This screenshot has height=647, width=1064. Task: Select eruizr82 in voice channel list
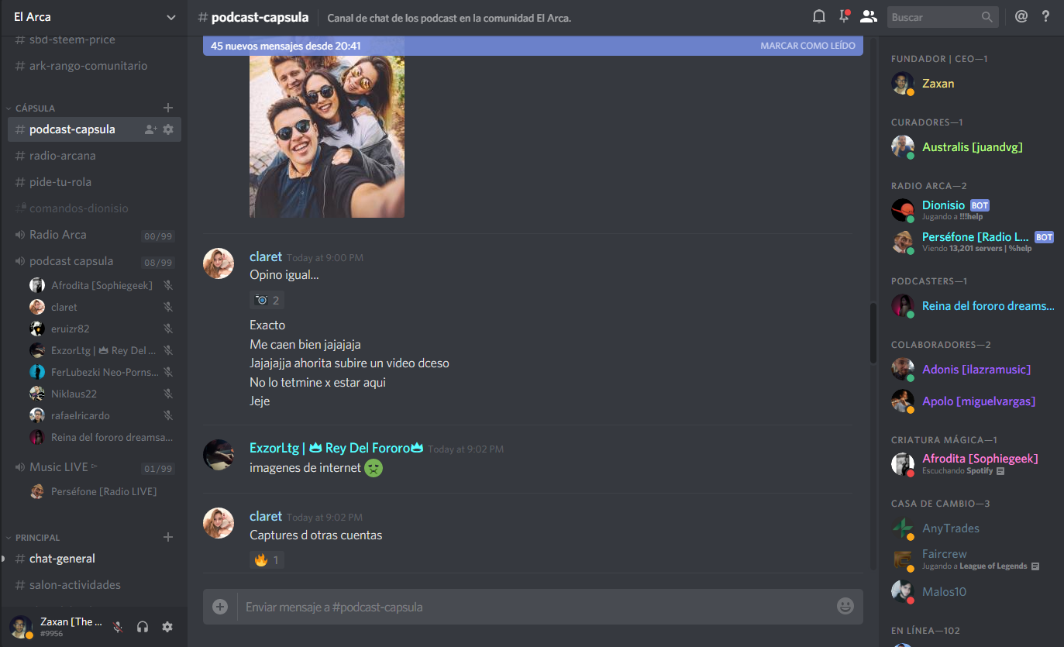(102, 329)
